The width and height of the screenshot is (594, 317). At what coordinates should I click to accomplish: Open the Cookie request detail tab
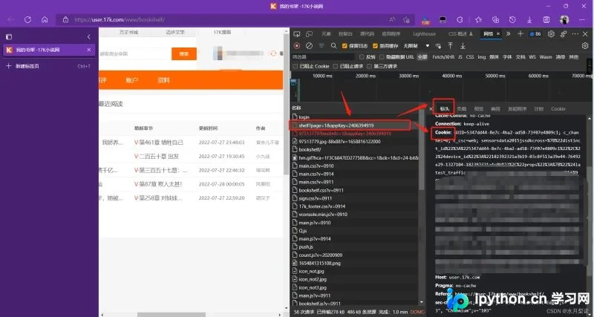[x=558, y=109]
